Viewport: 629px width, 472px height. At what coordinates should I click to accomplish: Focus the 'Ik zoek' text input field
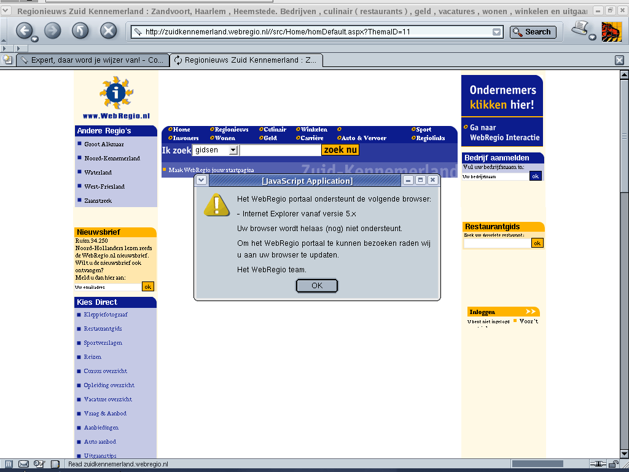pos(280,150)
